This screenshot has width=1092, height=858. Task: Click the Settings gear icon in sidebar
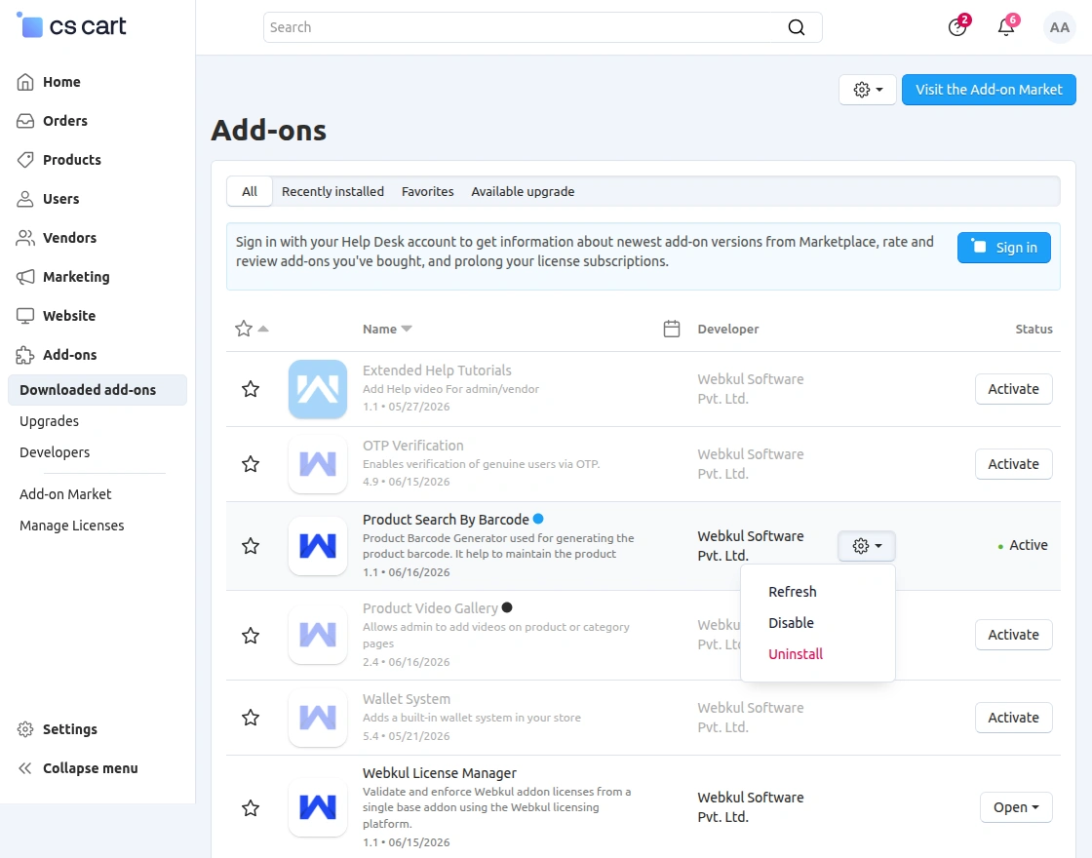(25, 729)
